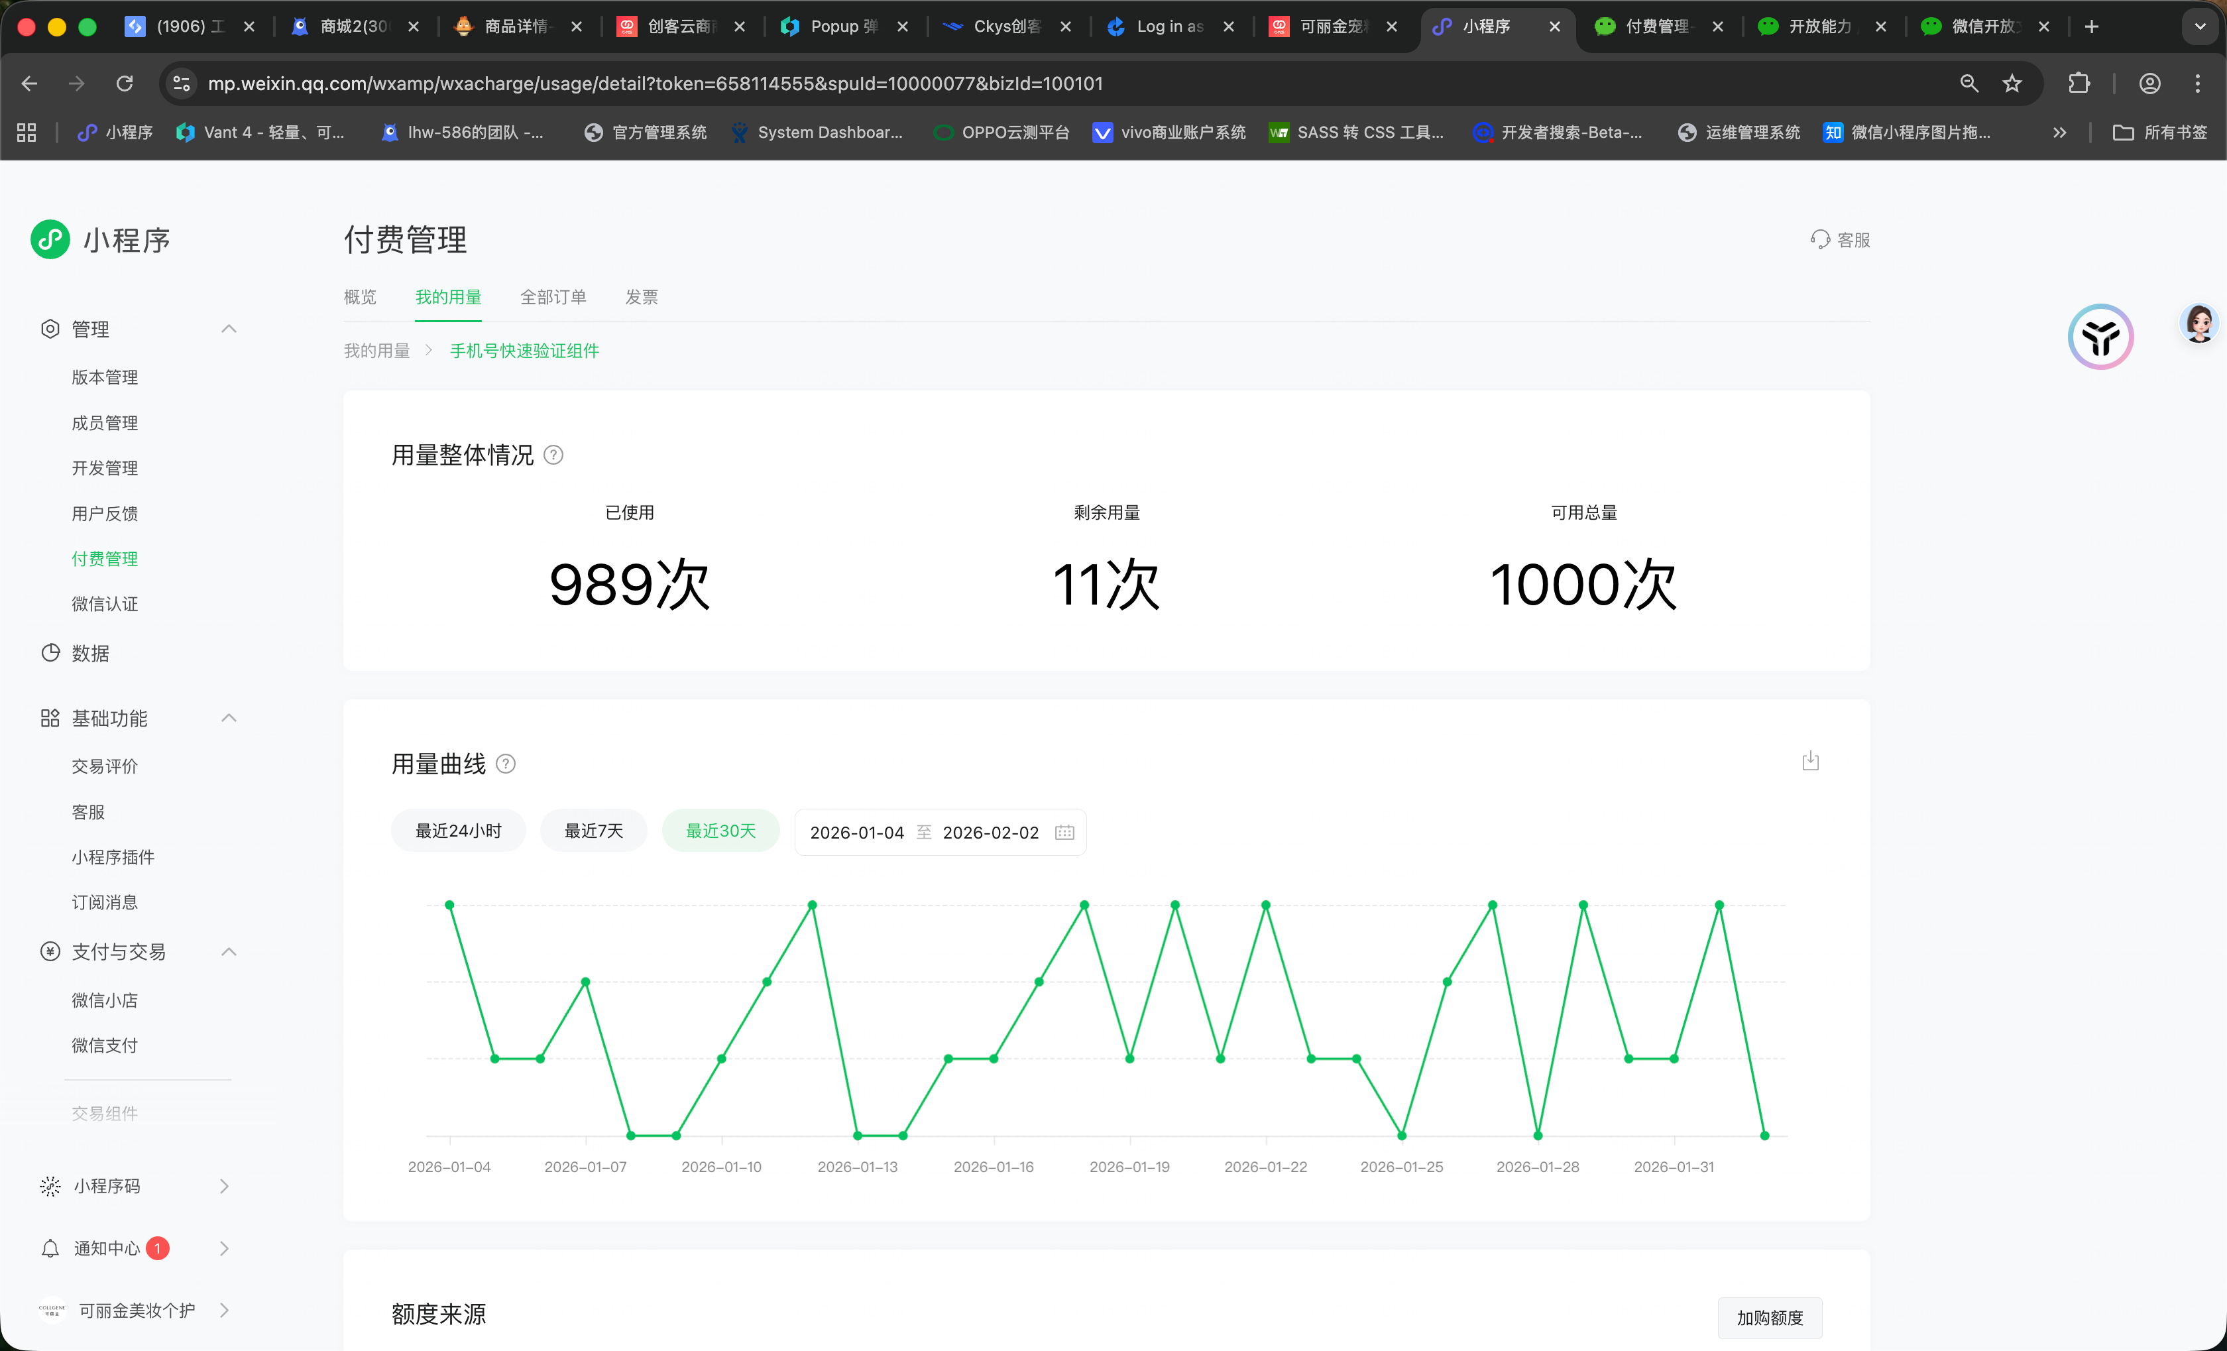The height and width of the screenshot is (1351, 2227).
Task: Click the 小程序 green logo icon
Action: (50, 239)
